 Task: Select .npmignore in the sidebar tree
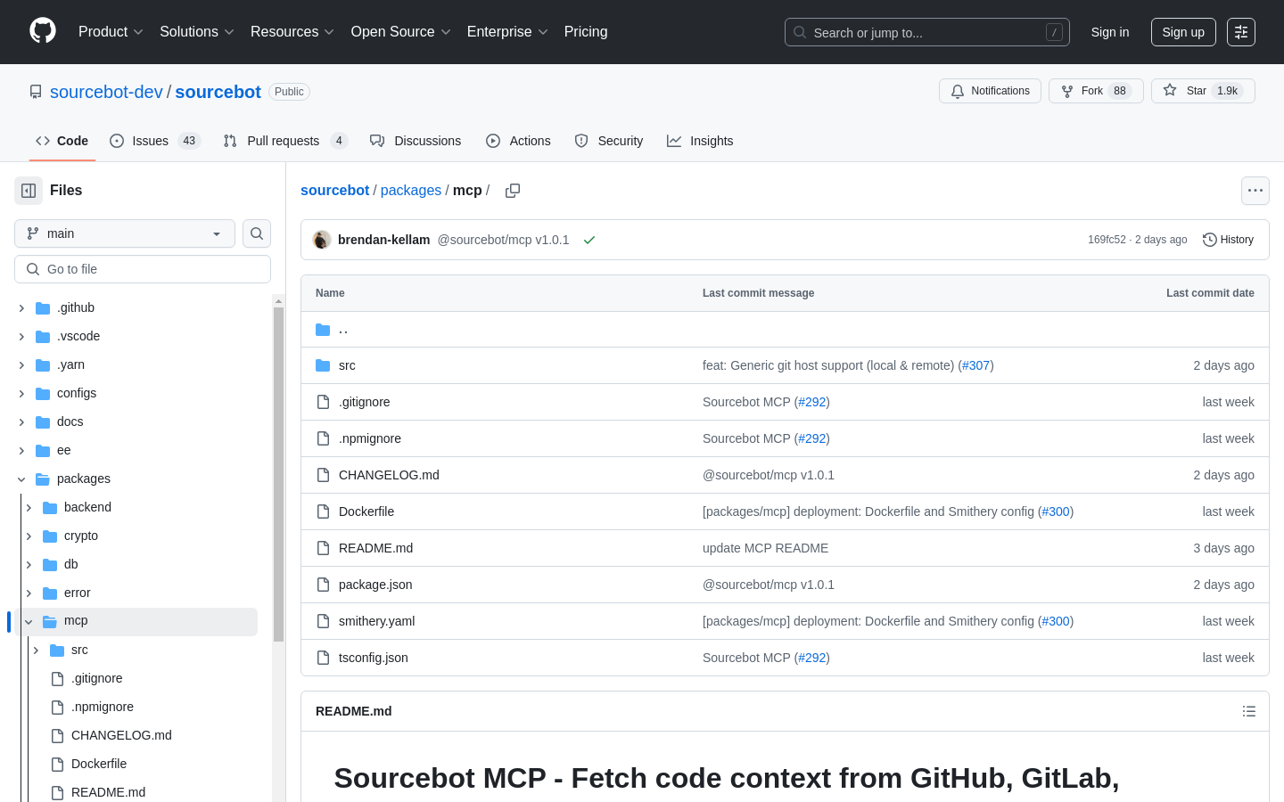(x=103, y=707)
